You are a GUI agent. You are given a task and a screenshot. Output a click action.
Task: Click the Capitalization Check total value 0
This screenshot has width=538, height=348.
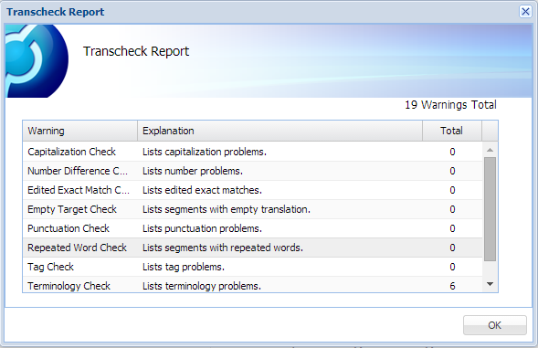(452, 152)
